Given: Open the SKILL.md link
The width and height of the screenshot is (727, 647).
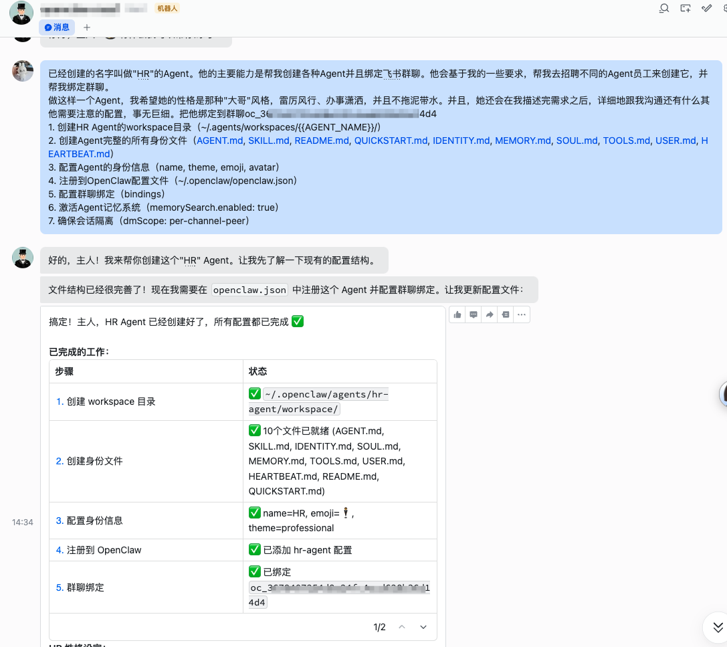Looking at the screenshot, I should (269, 141).
